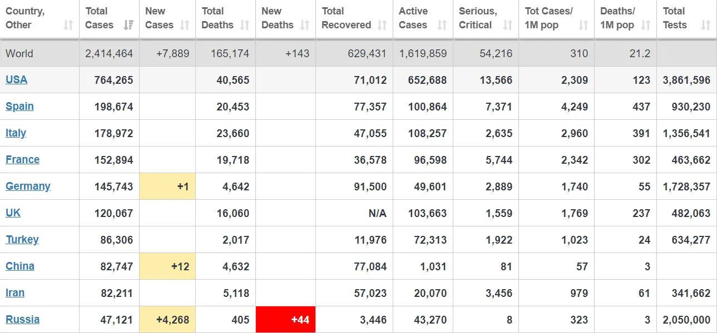Select Russia new cases +4,268 cell
This screenshot has width=717, height=333.
tap(167, 320)
